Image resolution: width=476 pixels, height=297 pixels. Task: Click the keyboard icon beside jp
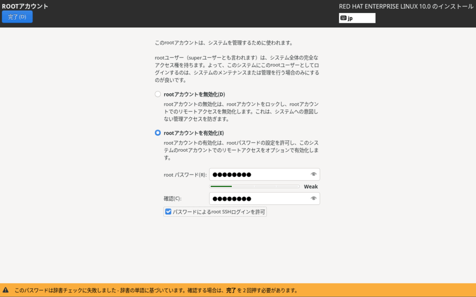click(343, 18)
